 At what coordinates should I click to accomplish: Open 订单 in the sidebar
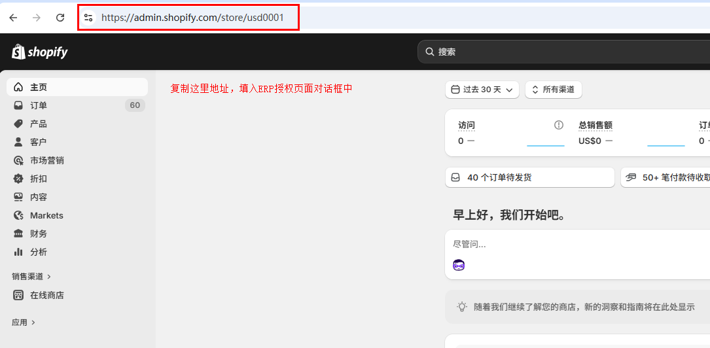77,105
